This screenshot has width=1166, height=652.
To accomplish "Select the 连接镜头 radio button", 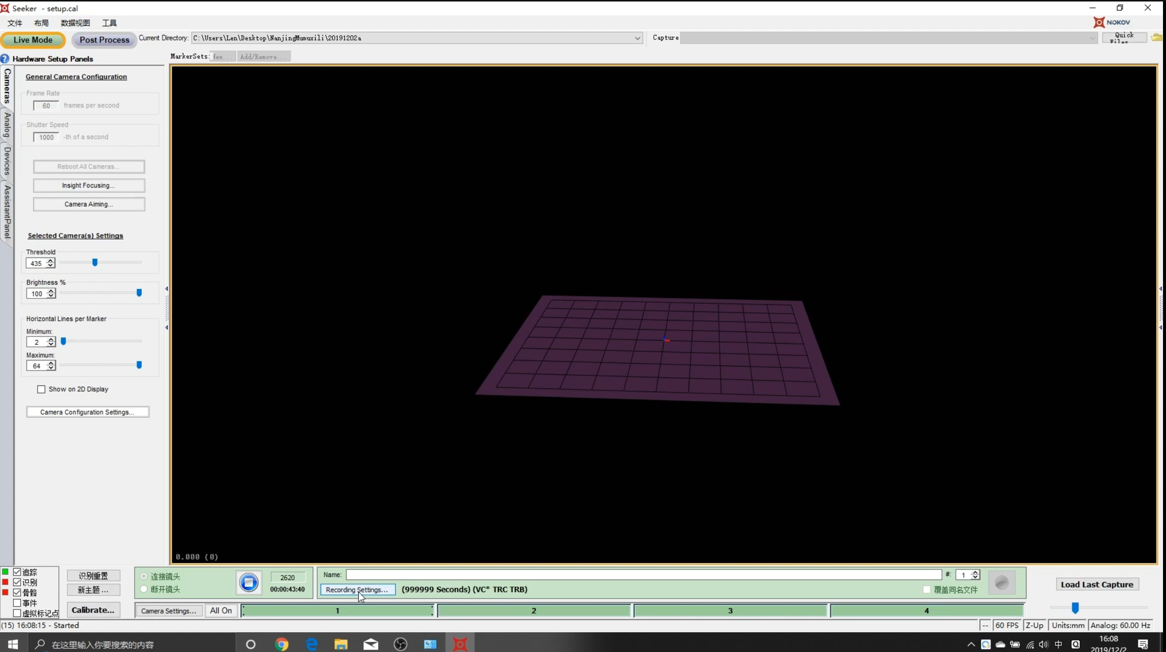I will coord(144,576).
